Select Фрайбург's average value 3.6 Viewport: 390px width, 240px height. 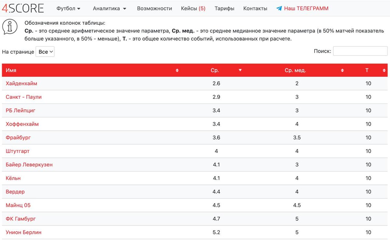(216, 138)
